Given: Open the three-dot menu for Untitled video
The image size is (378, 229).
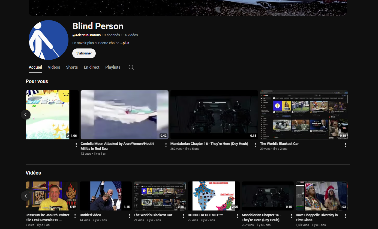Looking at the screenshot, I should [129, 216].
